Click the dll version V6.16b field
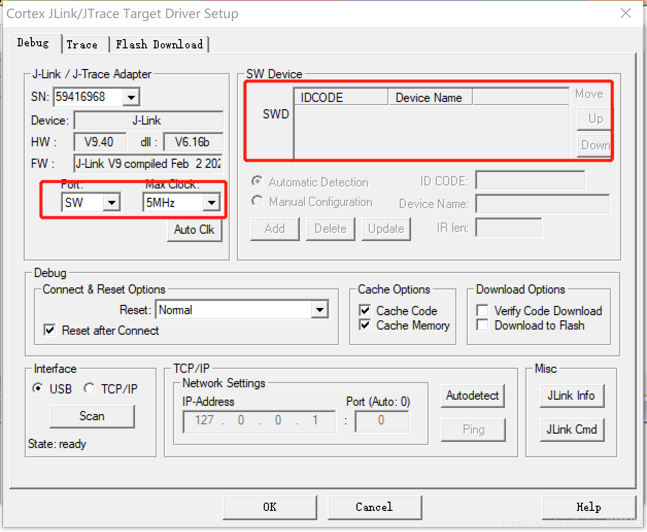The height and width of the screenshot is (532, 647). pos(193,142)
